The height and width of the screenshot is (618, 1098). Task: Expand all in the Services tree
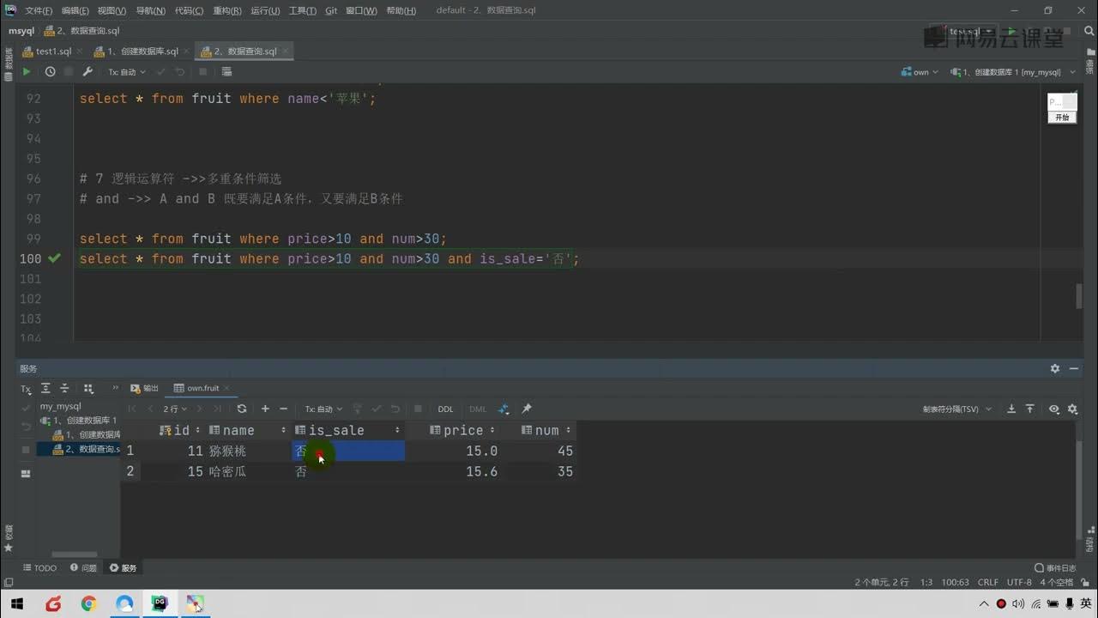45,389
